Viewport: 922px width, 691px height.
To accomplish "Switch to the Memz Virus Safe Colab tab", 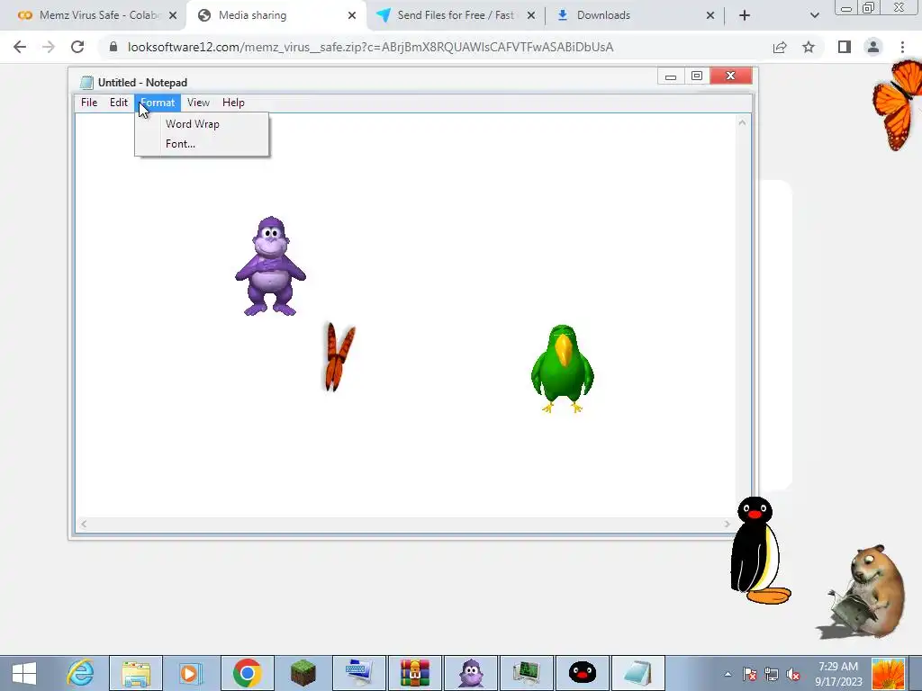I will tap(97, 15).
